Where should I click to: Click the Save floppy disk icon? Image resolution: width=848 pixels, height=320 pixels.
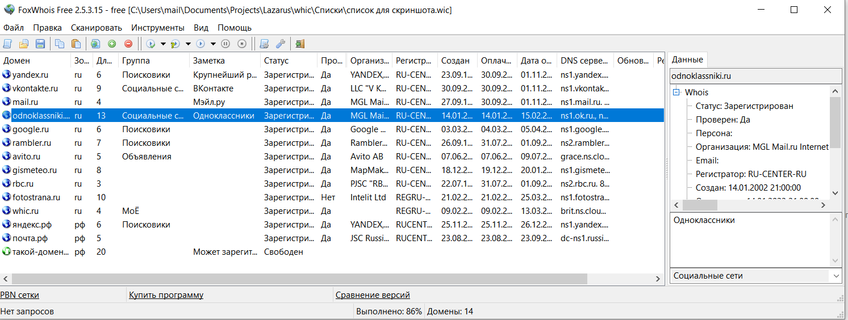(40, 44)
